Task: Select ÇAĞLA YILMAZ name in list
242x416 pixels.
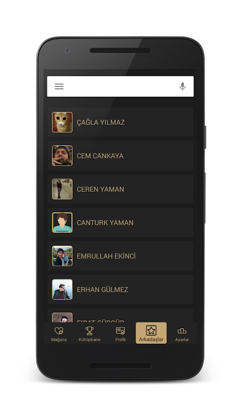Action: tap(101, 122)
